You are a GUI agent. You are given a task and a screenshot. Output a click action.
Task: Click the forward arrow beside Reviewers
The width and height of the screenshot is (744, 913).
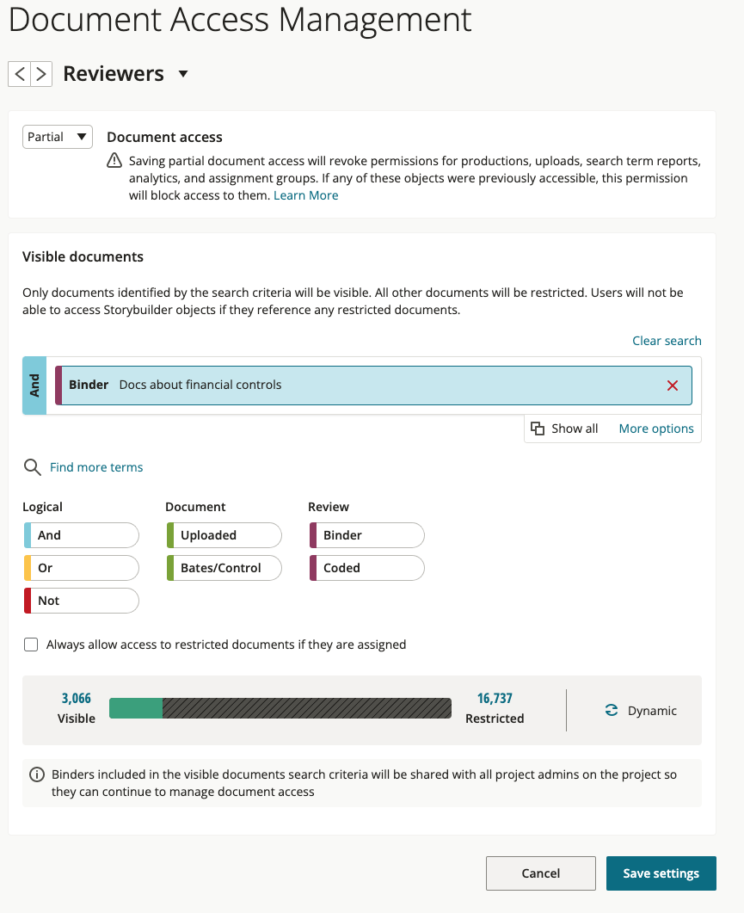click(x=40, y=73)
